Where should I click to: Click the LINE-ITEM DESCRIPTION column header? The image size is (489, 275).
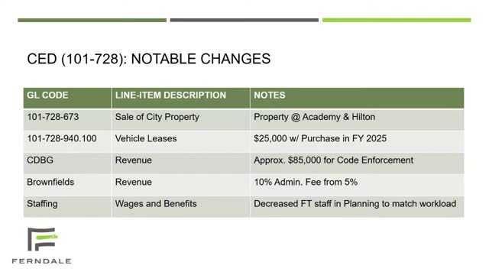point(170,95)
